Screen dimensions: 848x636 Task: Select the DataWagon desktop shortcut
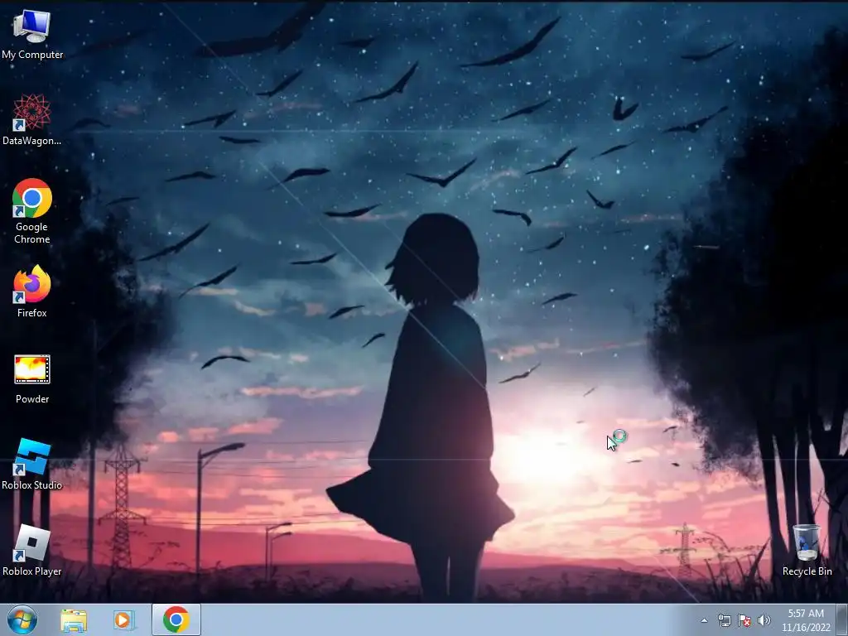(32, 120)
